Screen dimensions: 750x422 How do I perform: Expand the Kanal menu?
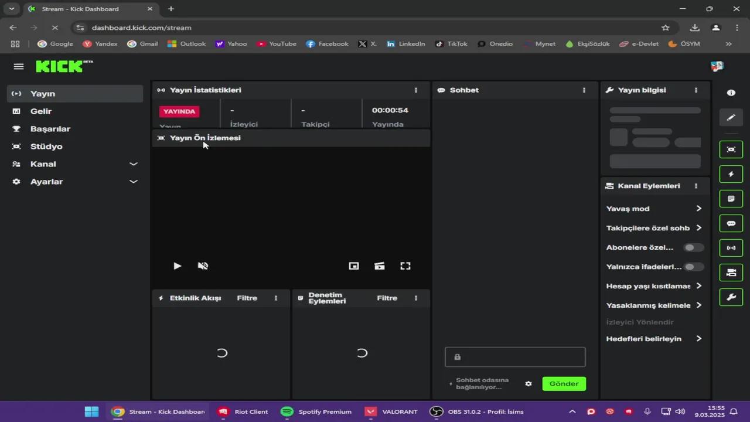click(74, 164)
